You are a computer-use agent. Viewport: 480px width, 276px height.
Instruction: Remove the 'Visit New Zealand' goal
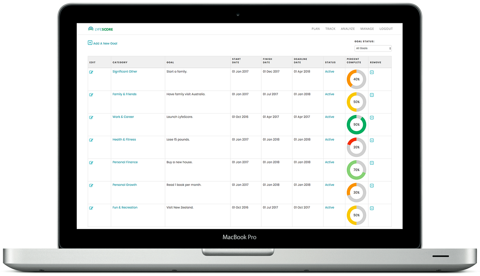click(372, 208)
